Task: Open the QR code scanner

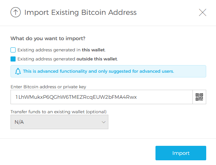Action: point(199,97)
